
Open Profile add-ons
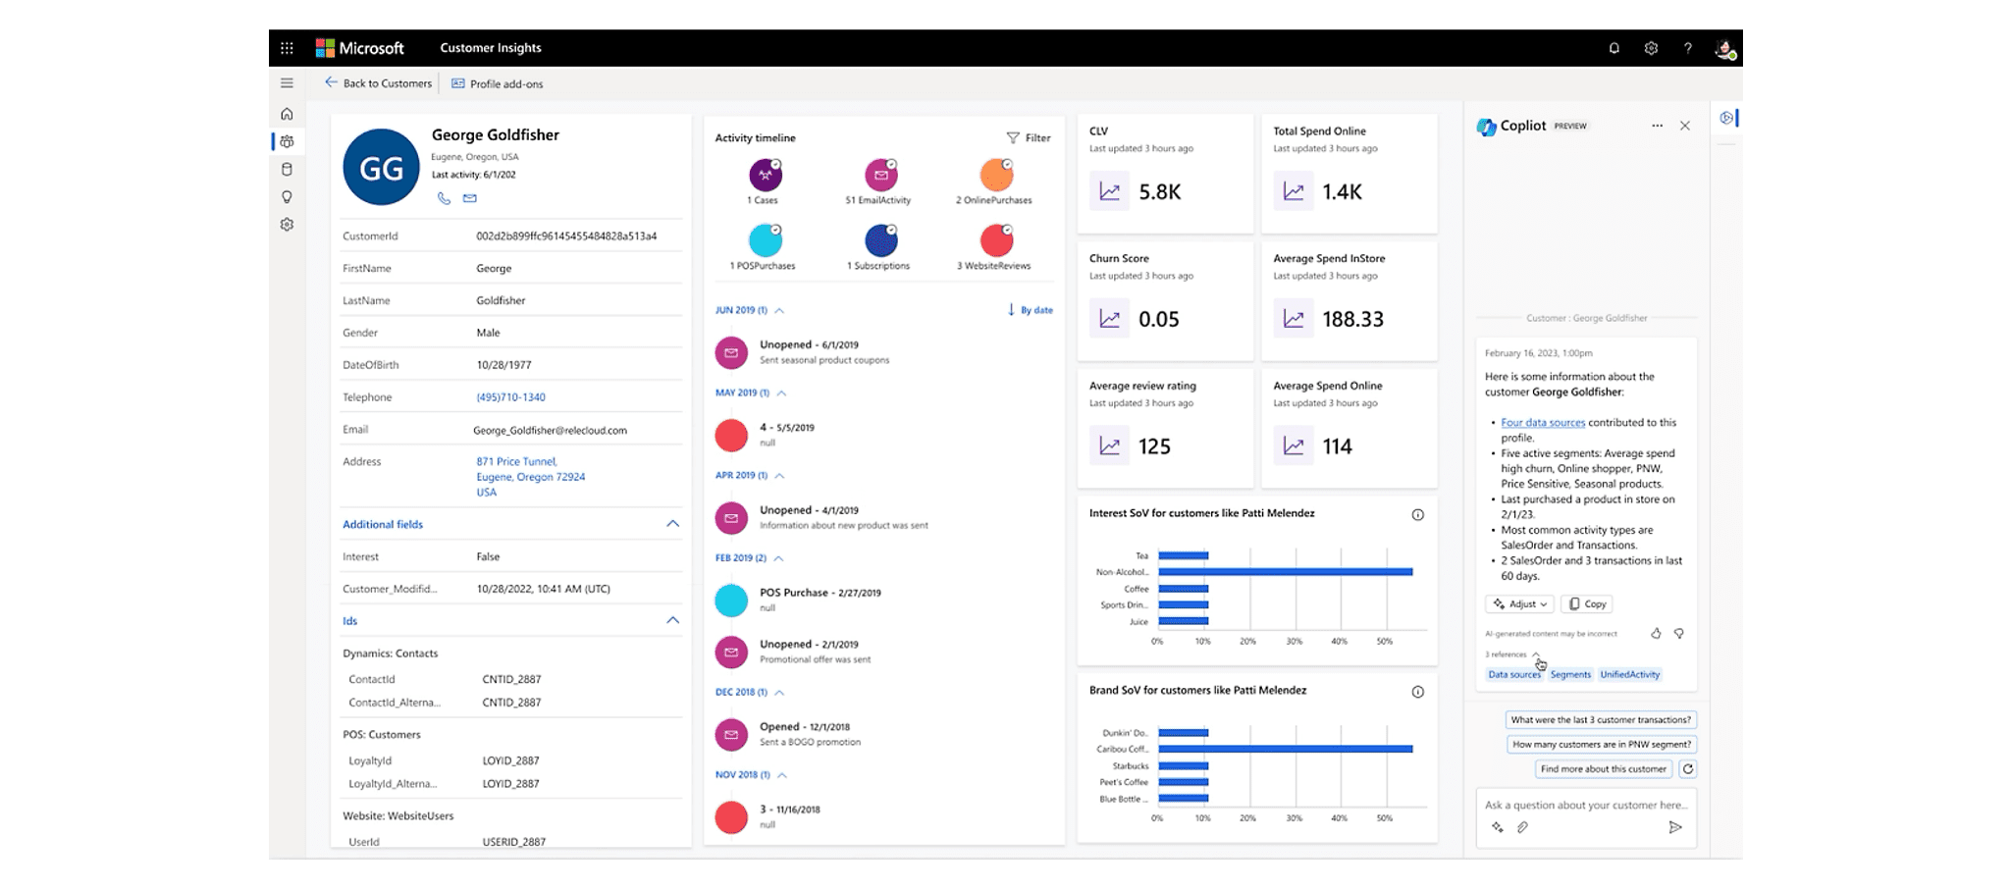pyautogui.click(x=498, y=83)
